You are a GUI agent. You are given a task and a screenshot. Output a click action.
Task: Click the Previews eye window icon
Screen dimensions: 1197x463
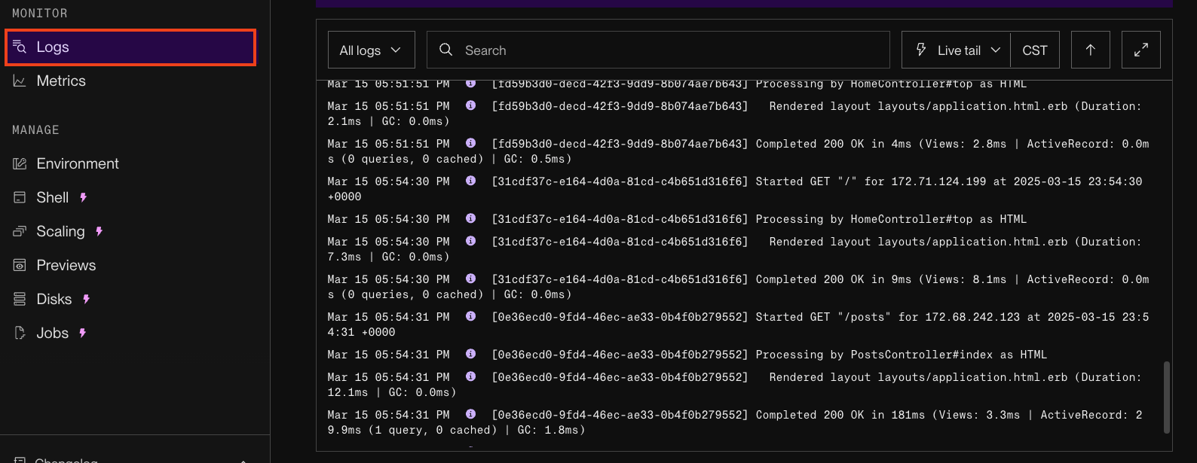[20, 265]
